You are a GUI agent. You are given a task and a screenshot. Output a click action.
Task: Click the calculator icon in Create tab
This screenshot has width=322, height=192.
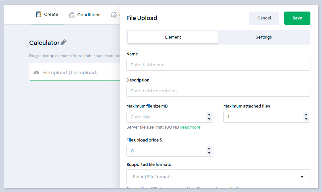(39, 15)
